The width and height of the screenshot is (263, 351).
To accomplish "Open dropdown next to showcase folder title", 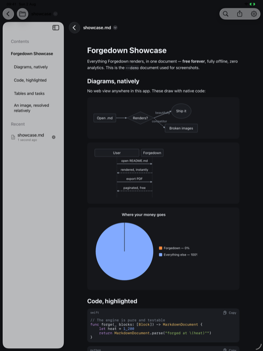I will (x=55, y=14).
